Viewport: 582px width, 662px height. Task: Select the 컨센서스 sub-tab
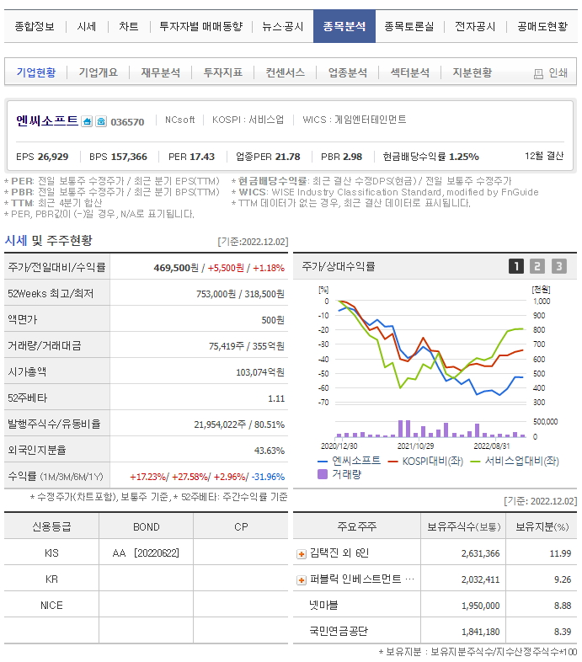point(285,72)
